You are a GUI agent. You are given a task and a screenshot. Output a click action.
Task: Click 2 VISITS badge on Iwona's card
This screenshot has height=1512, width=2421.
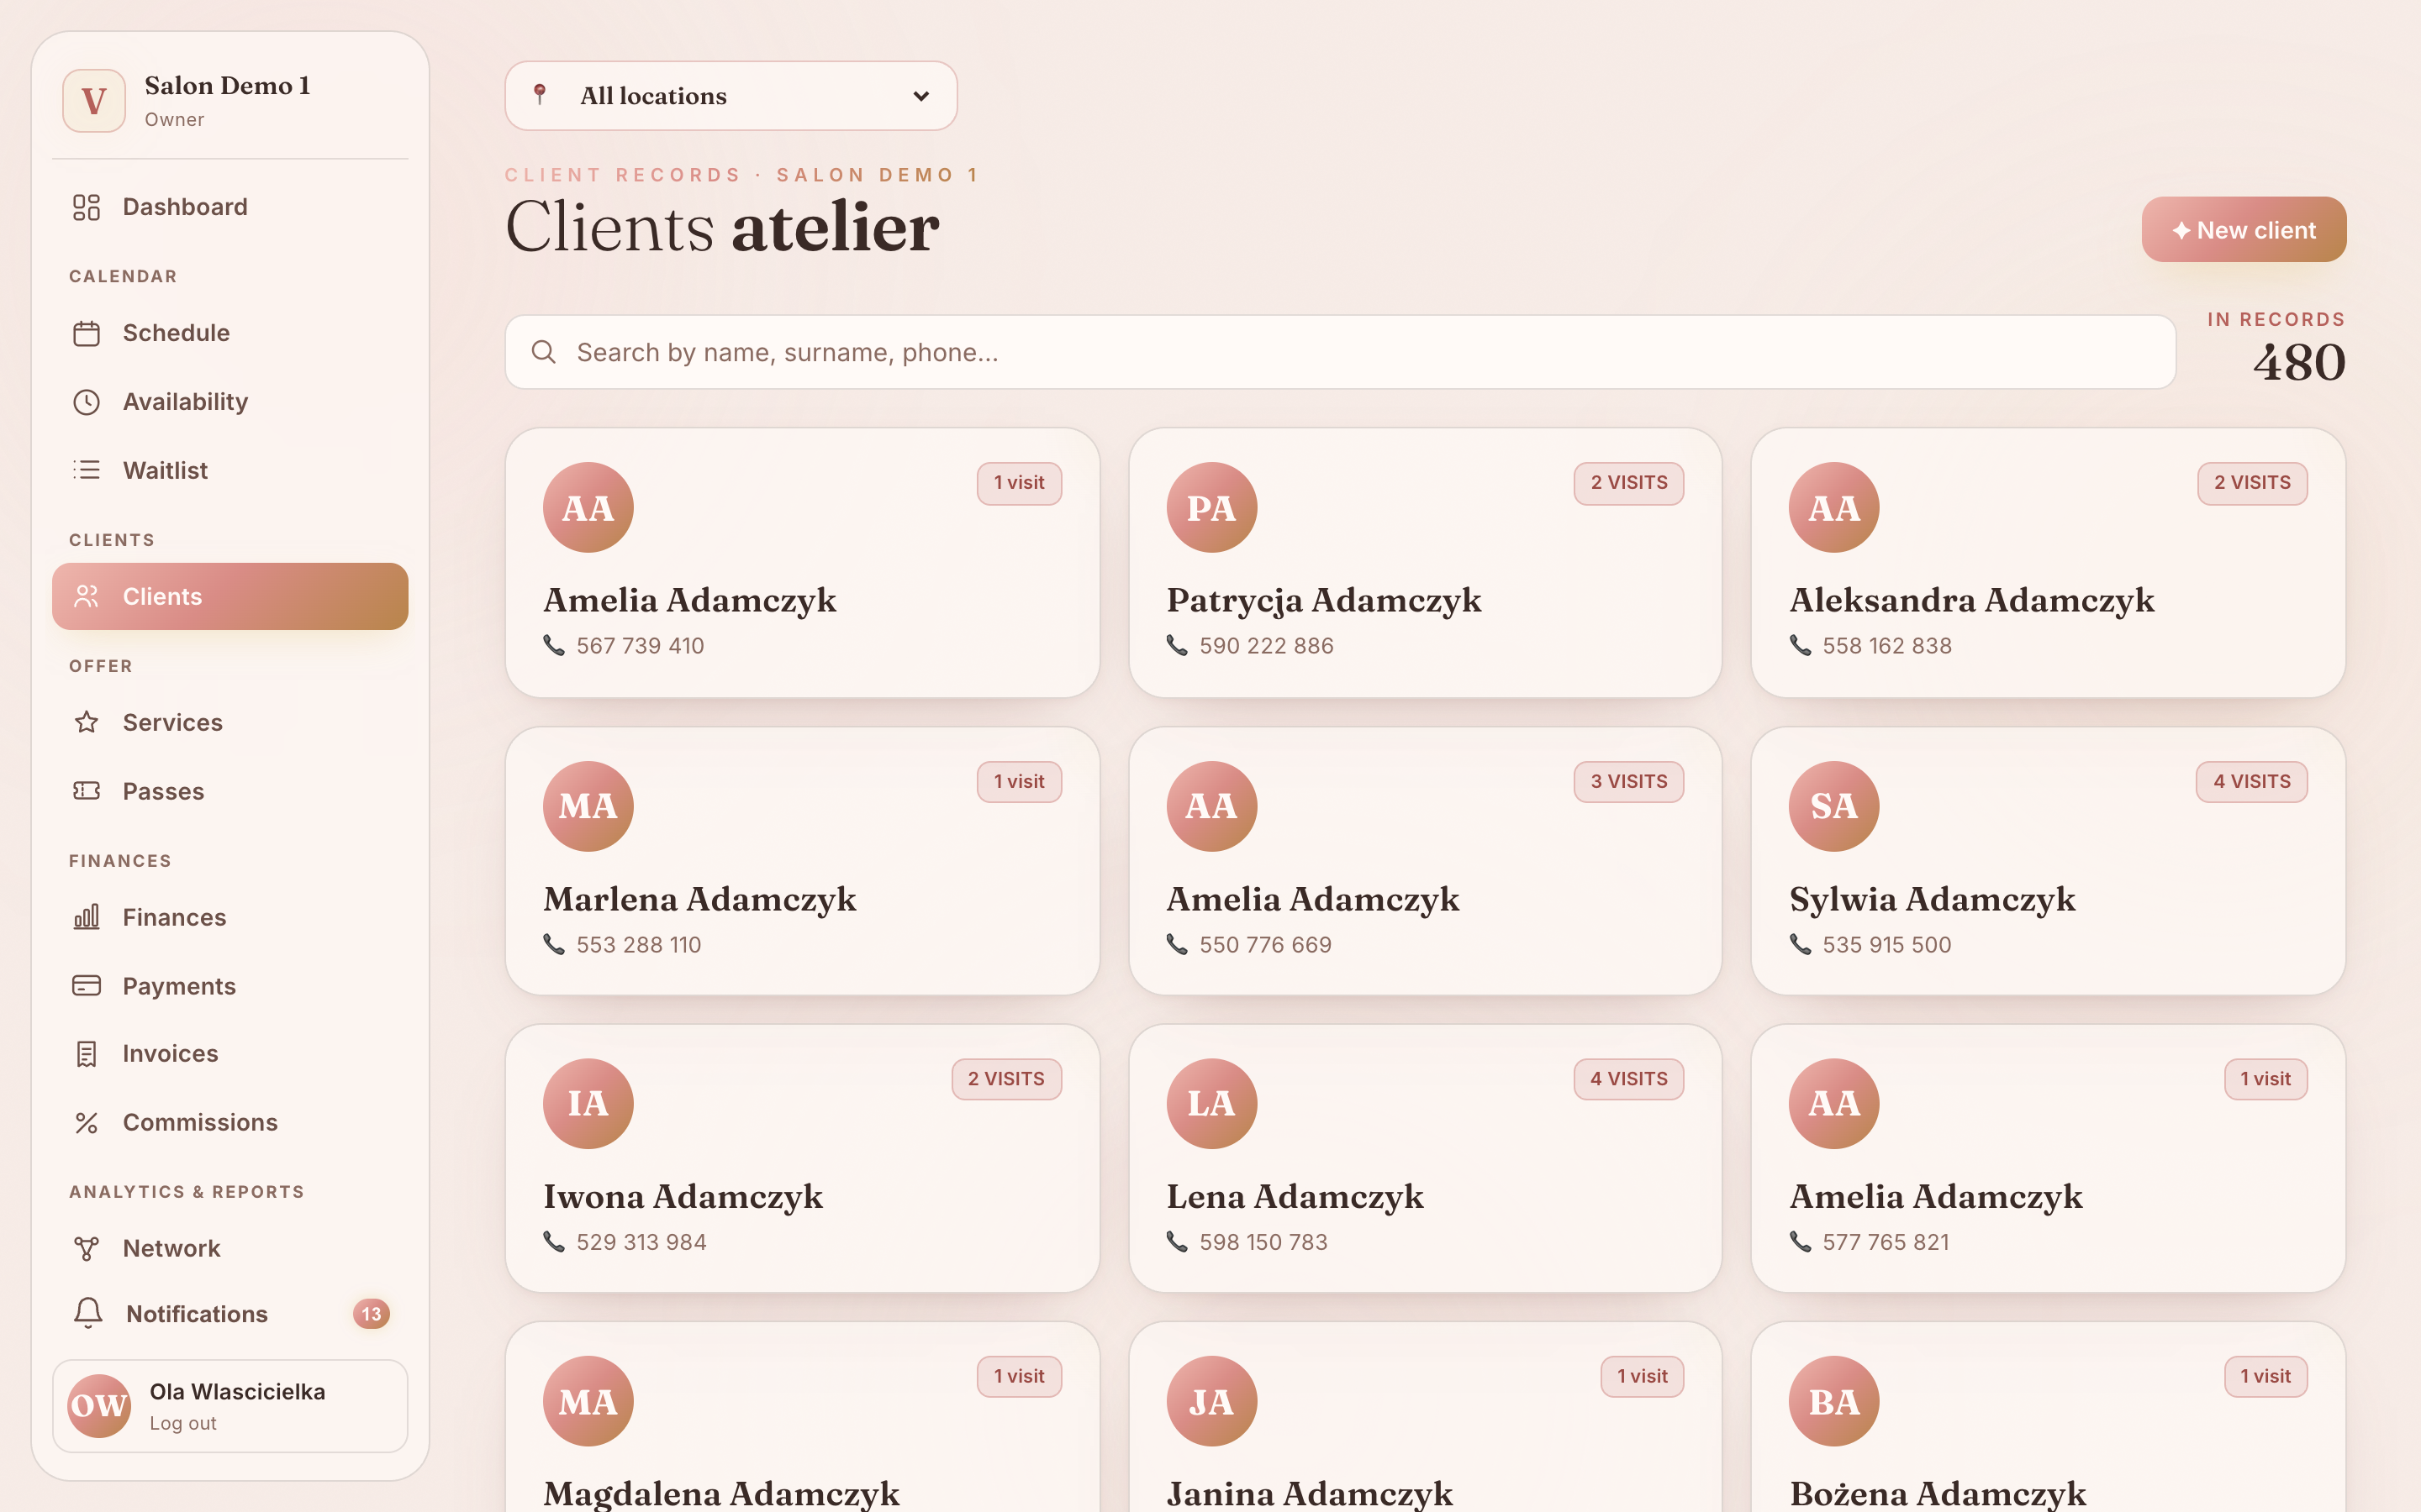(1006, 1079)
